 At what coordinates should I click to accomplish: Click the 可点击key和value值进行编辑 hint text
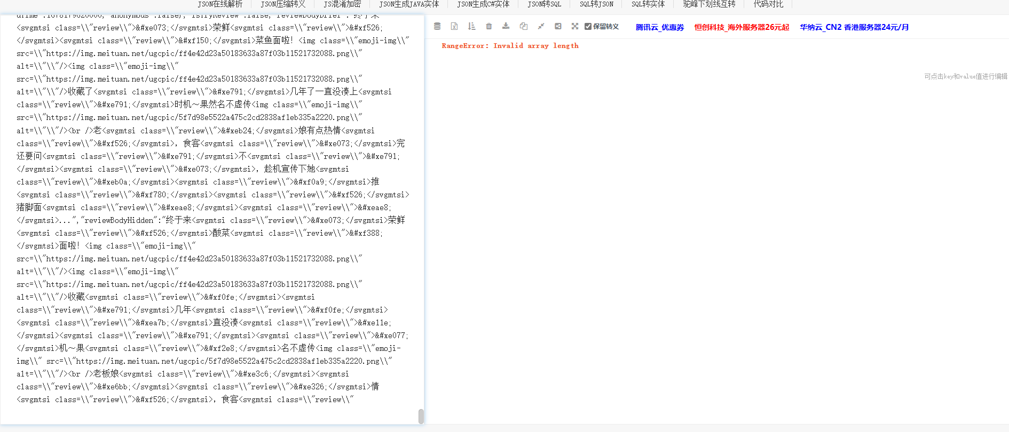click(x=966, y=76)
